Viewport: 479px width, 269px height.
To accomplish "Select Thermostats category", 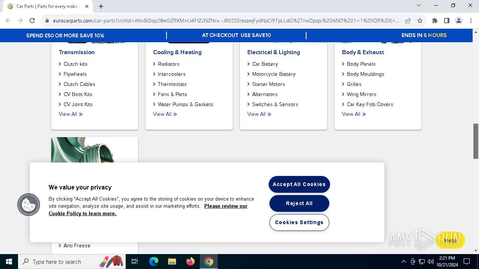I will [172, 84].
